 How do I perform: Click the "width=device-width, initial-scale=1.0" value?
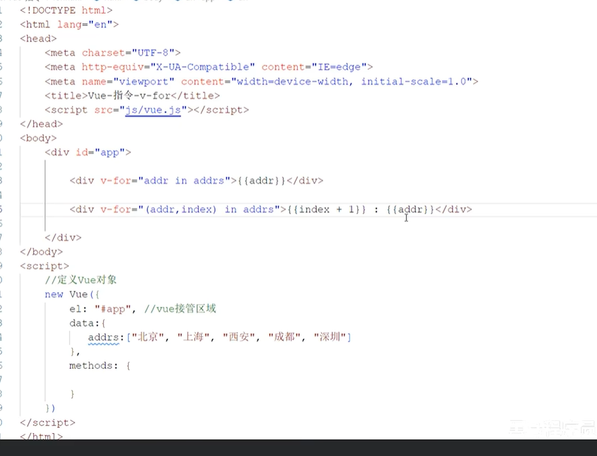351,82
